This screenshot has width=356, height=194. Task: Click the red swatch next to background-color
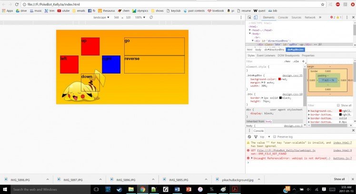[x=279, y=79]
